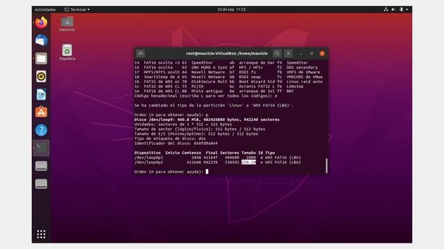The height and width of the screenshot is (249, 444).
Task: Maximize the terminal window
Action: click(311, 53)
